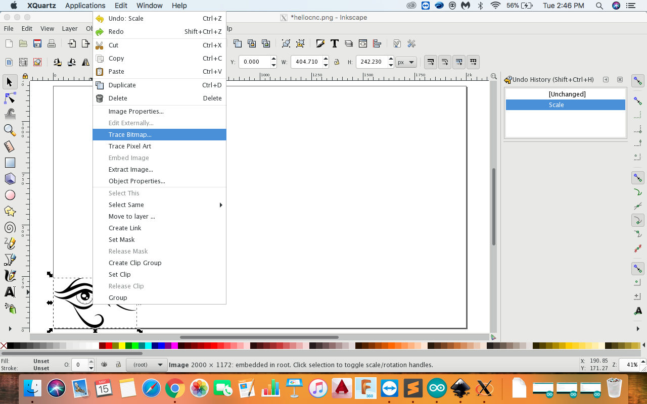The height and width of the screenshot is (404, 647).
Task: Select the Node edit tool
Action: coord(10,98)
